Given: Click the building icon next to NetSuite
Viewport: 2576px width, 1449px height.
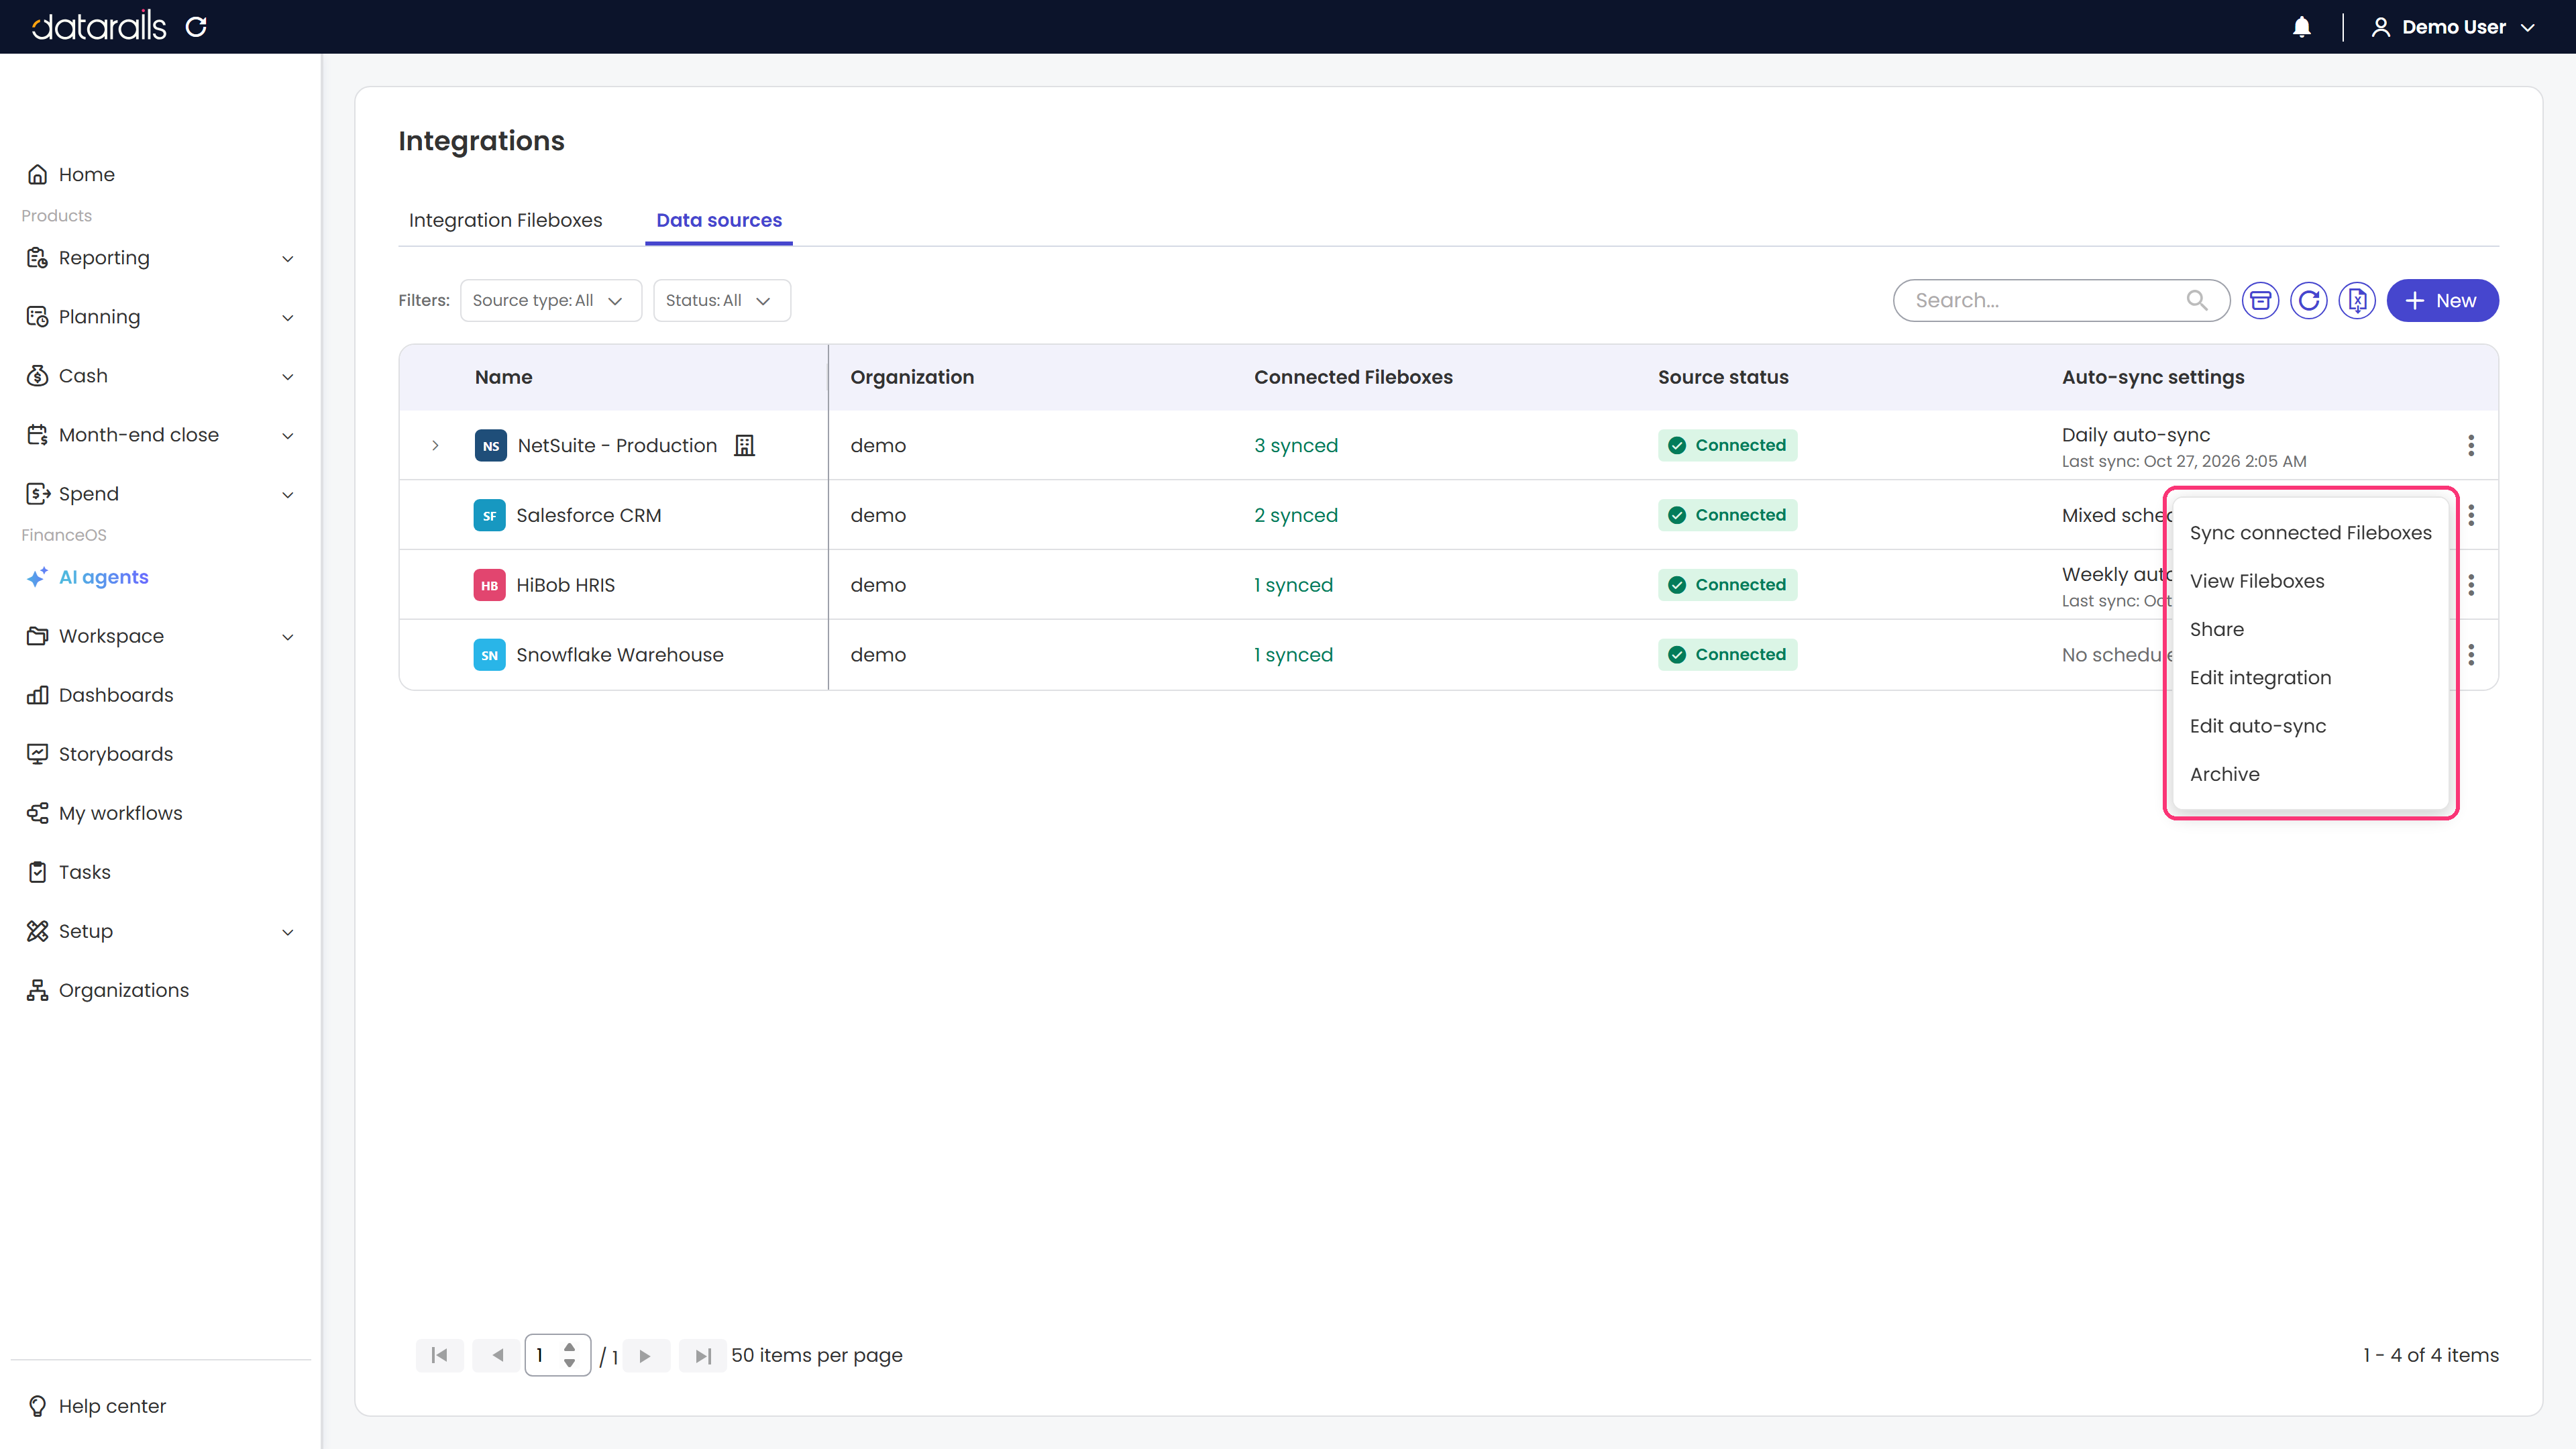Looking at the screenshot, I should tap(744, 445).
